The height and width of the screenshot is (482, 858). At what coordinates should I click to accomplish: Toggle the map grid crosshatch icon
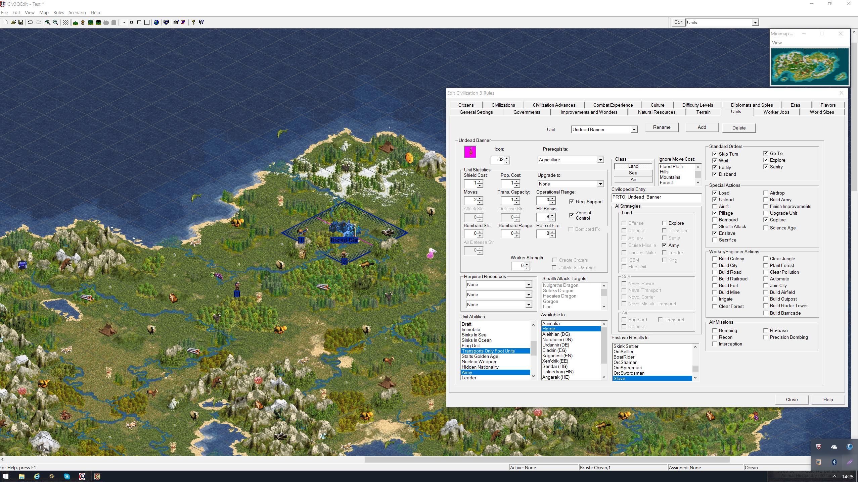coord(66,22)
